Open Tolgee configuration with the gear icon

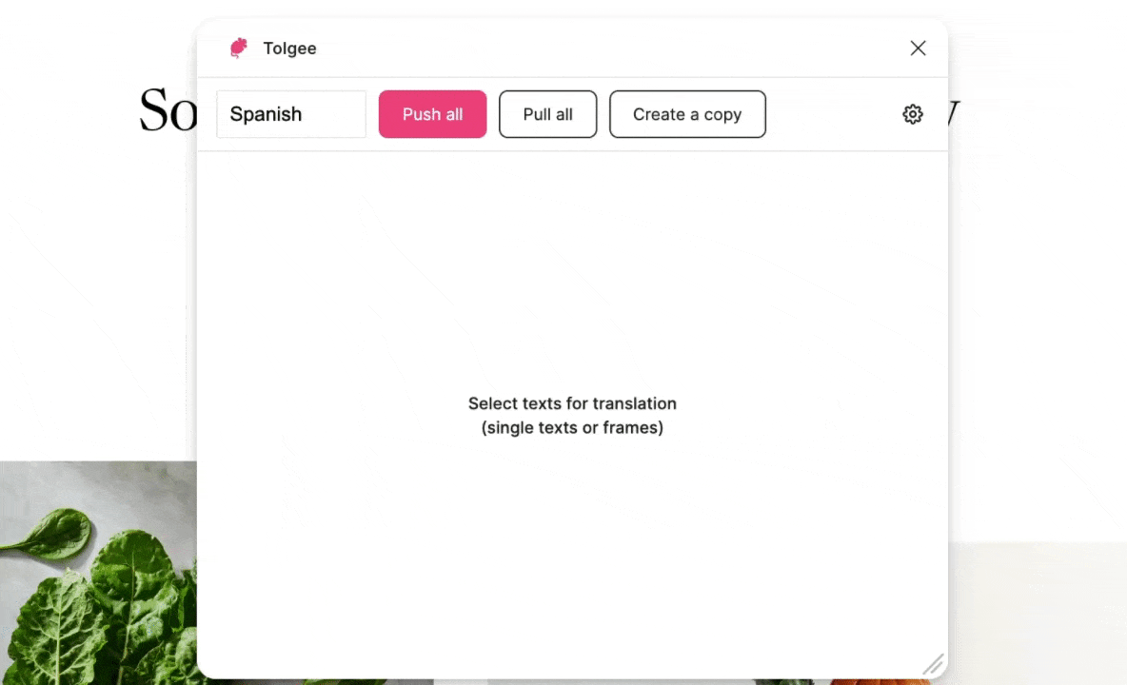(x=912, y=114)
